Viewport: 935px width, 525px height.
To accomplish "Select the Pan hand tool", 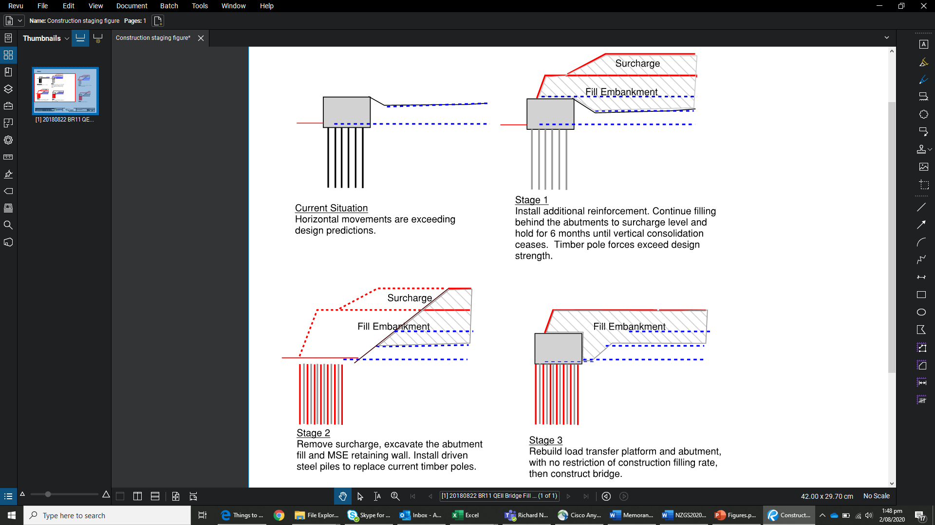I will point(342,496).
